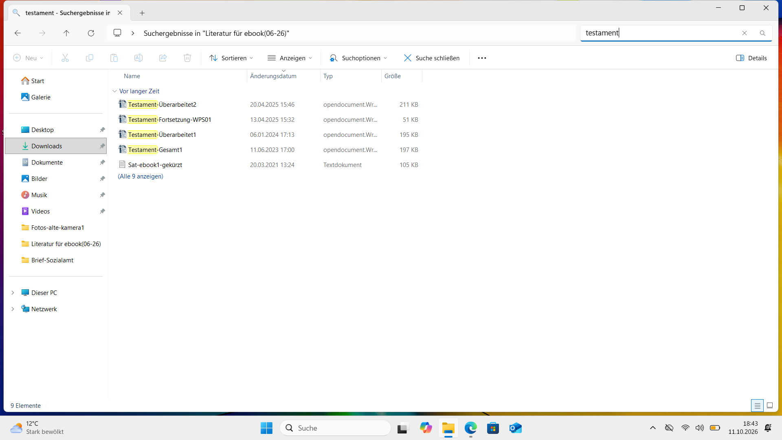This screenshot has height=440, width=782.
Task: Click the Paste clipboard icon
Action: pyautogui.click(x=114, y=58)
